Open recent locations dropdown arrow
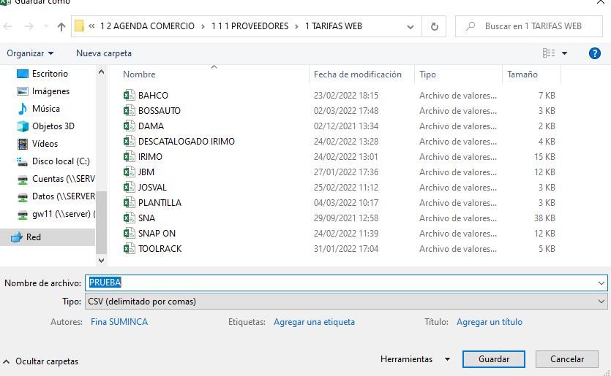611x376 pixels. (46, 26)
